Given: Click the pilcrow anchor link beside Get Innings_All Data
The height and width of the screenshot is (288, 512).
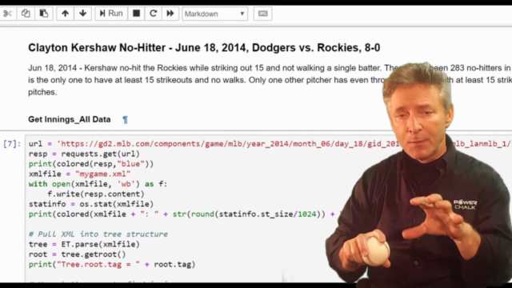Looking at the screenshot, I should click(x=125, y=120).
